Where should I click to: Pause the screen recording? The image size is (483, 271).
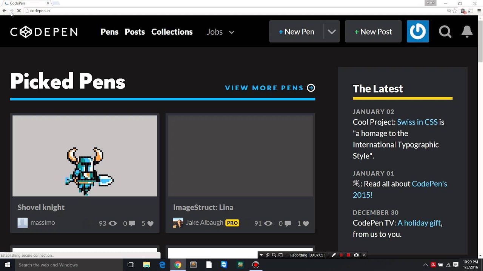point(341,255)
